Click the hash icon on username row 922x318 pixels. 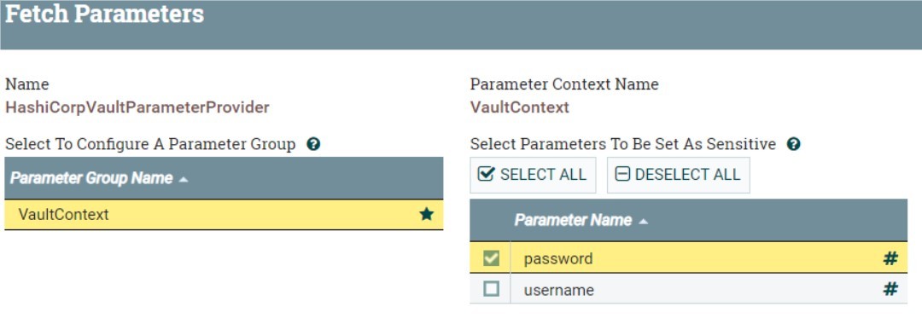click(x=890, y=289)
